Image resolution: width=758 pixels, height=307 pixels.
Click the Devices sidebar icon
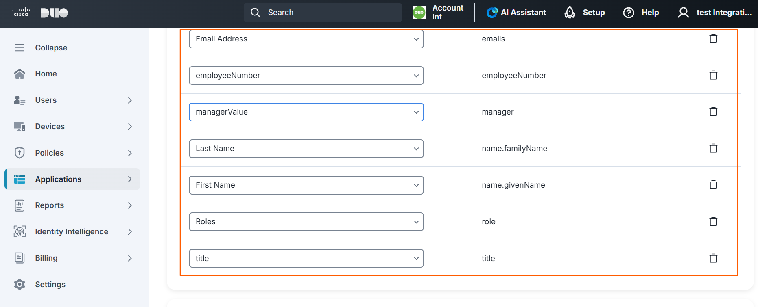tap(20, 127)
